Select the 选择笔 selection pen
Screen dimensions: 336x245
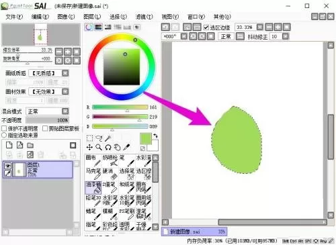coord(127,174)
